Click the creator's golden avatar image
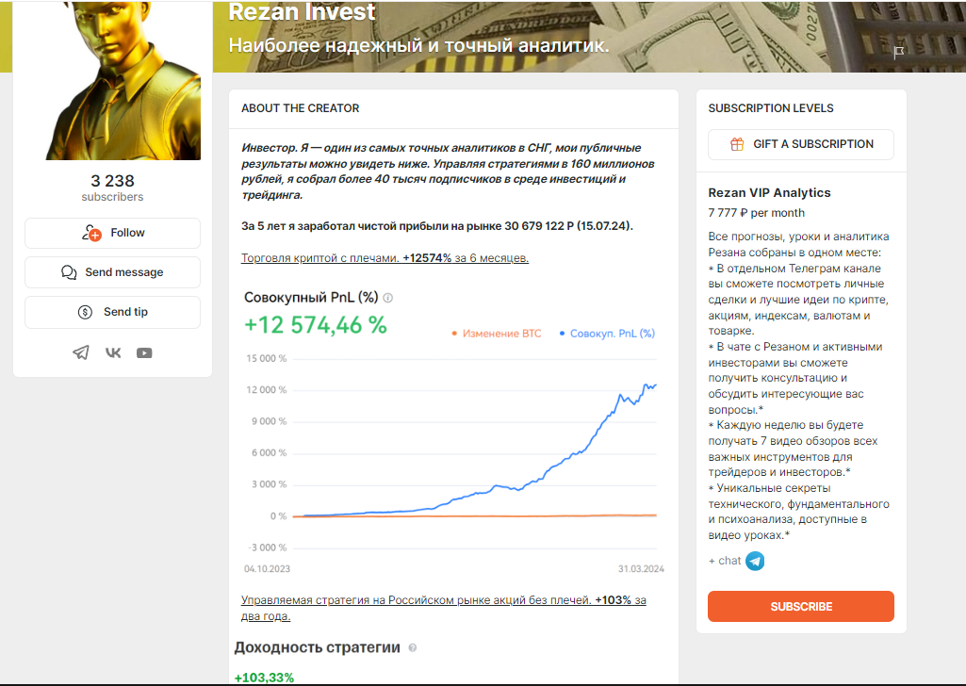Image resolution: width=966 pixels, height=686 pixels. (x=123, y=80)
